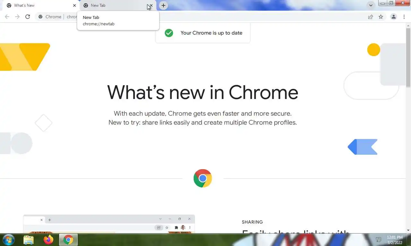Open the share this page icon
Viewport: 411px width, 246px height.
tap(371, 17)
